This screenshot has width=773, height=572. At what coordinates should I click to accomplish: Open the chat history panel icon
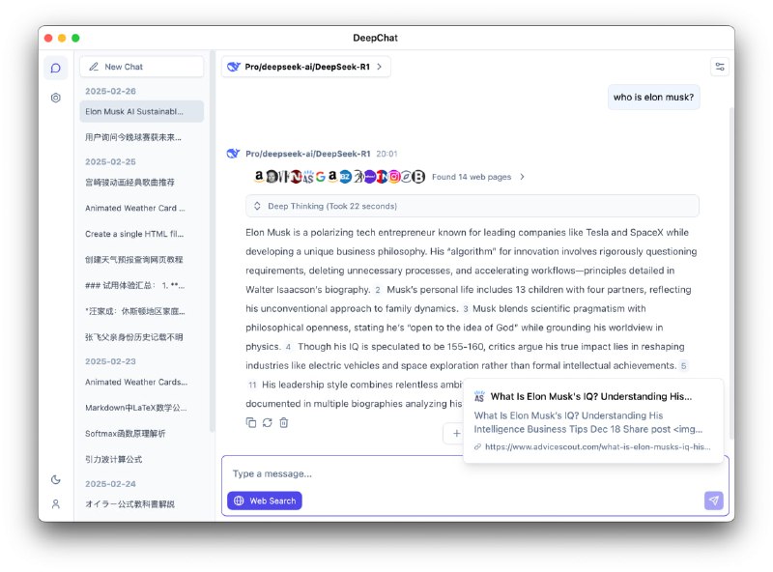55,68
